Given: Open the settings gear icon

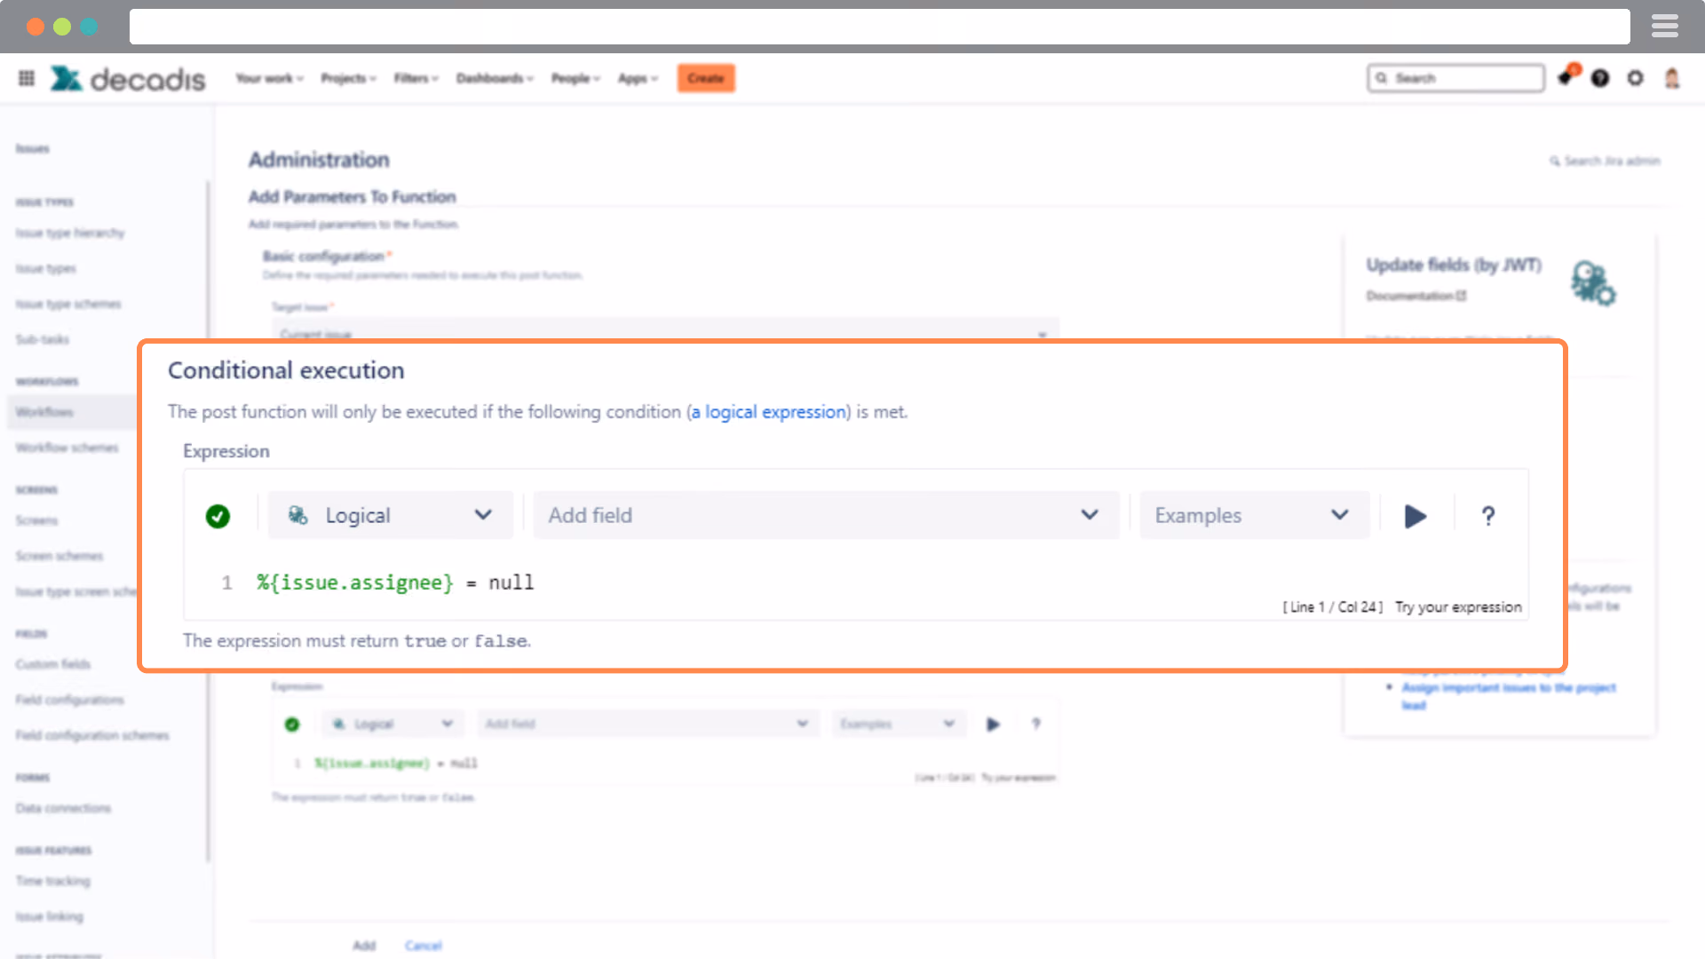Looking at the screenshot, I should coord(1635,78).
